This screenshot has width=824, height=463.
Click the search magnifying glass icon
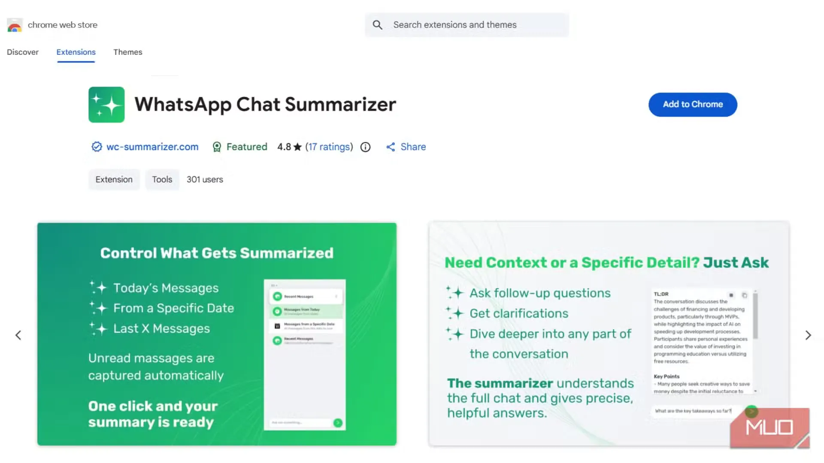coord(377,25)
